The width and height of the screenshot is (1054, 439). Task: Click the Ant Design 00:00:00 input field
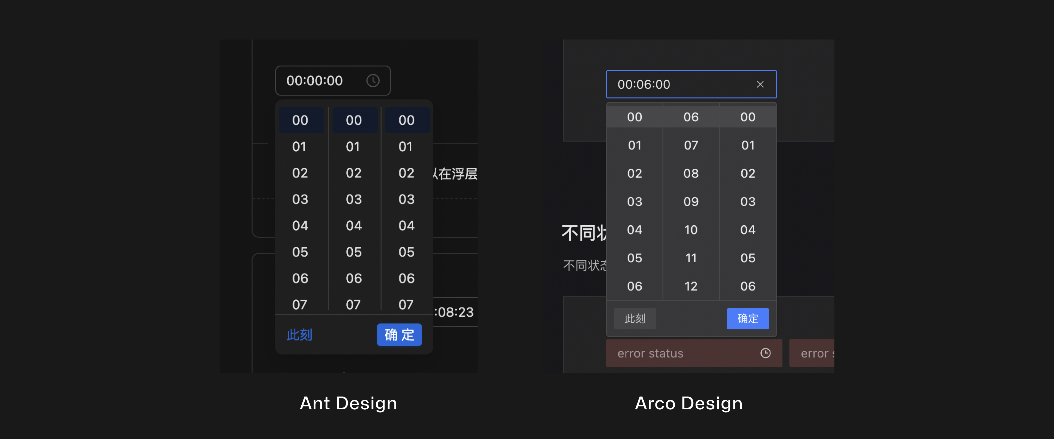(323, 80)
